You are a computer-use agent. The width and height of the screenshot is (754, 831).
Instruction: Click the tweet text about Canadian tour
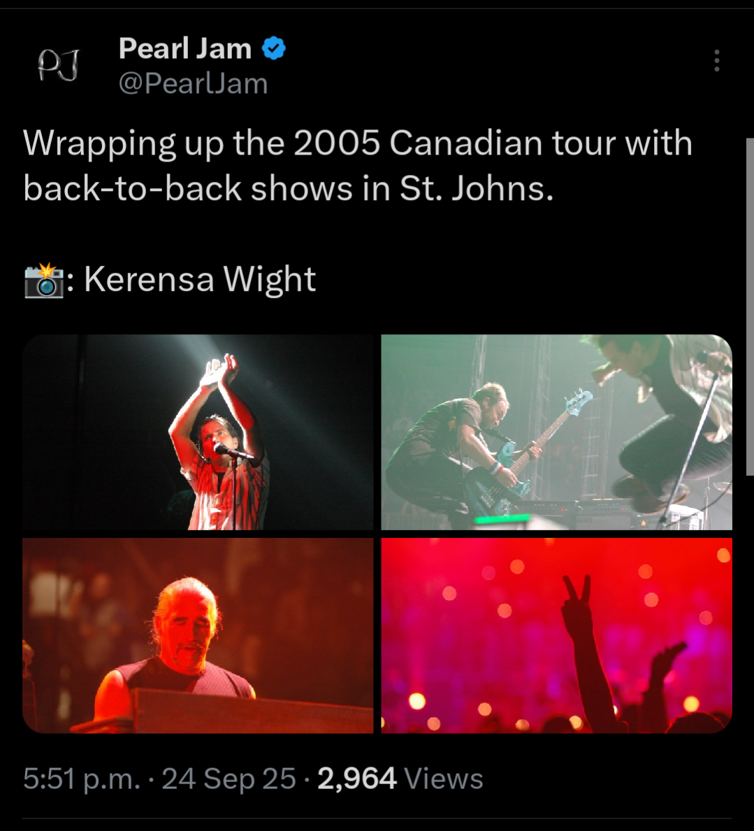pos(357,165)
